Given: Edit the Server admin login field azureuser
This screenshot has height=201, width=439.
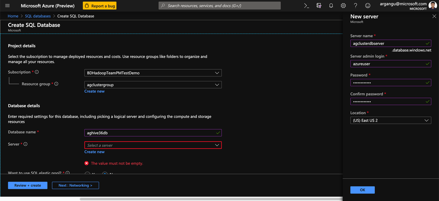Looking at the screenshot, I should (x=391, y=63).
